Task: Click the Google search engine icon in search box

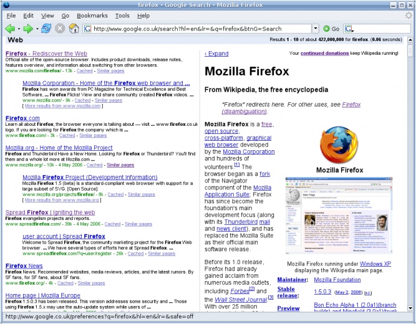Action: pos(349,29)
